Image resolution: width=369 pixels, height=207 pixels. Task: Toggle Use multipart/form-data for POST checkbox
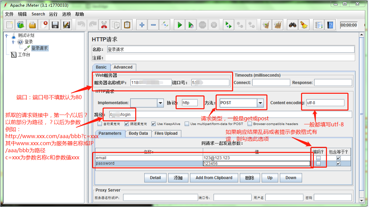[x=187, y=124]
